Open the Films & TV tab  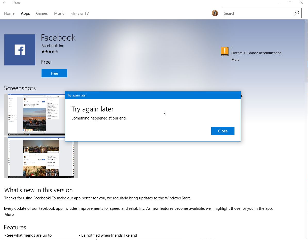pyautogui.click(x=79, y=13)
